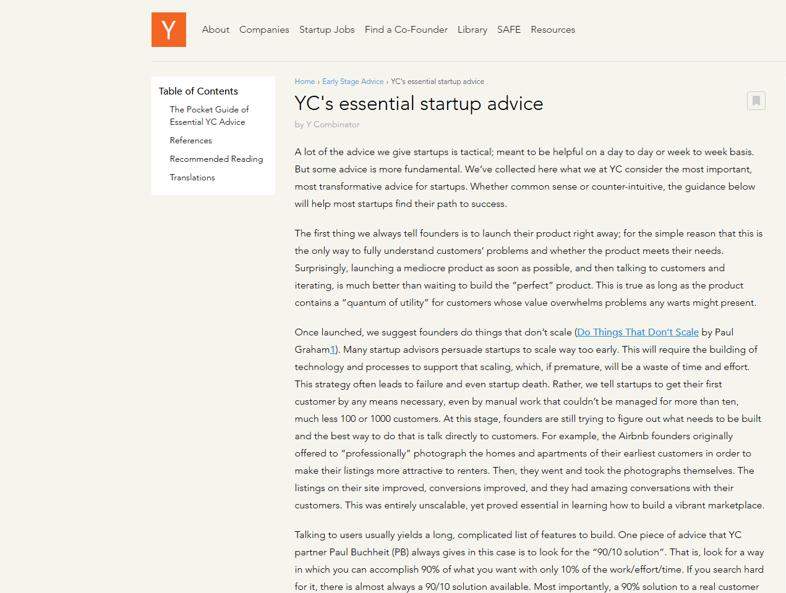
Task: Click the bookmark icon near the article title
Action: (x=756, y=101)
